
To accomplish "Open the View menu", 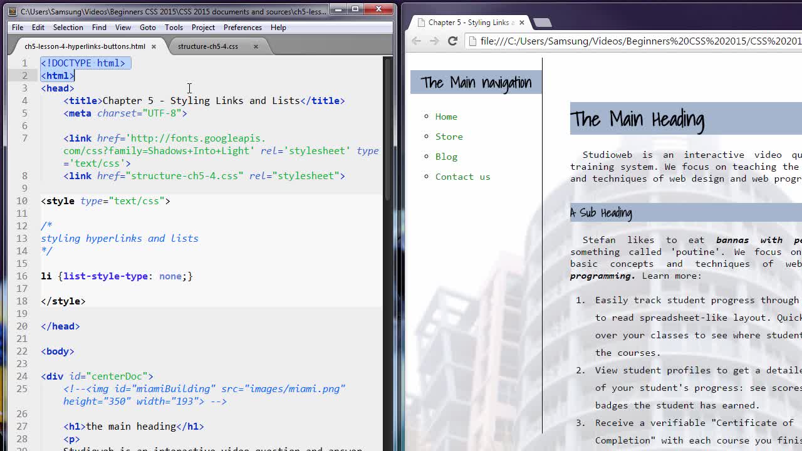I will 123,28.
